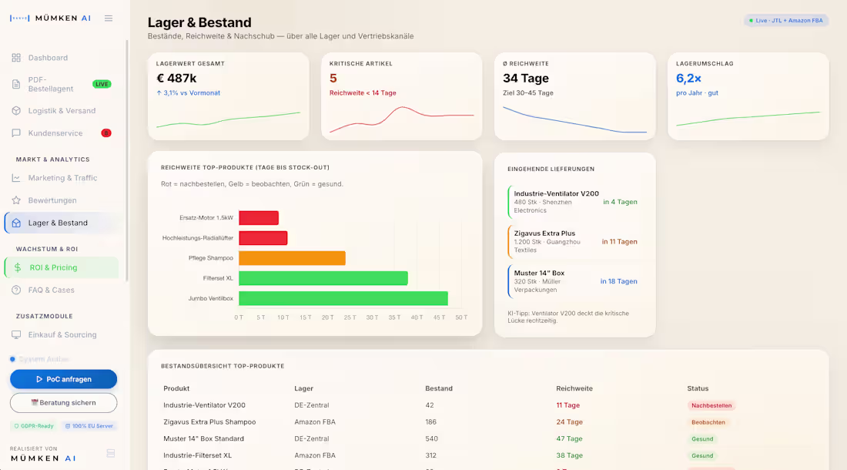Click the PoC anfragen button
The height and width of the screenshot is (470, 847).
(64, 379)
